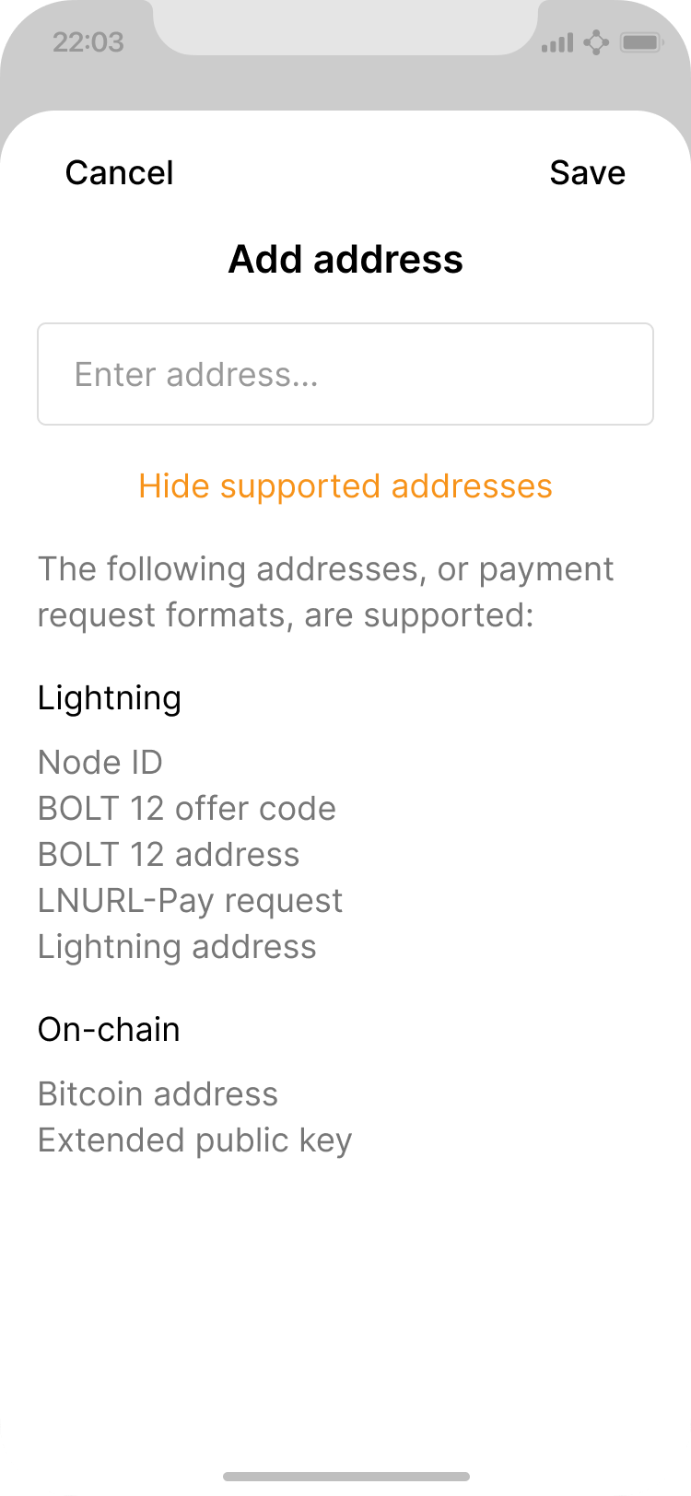Screen dimensions: 691x1496
Task: Tap the battery indicator icon
Action: [x=641, y=42]
